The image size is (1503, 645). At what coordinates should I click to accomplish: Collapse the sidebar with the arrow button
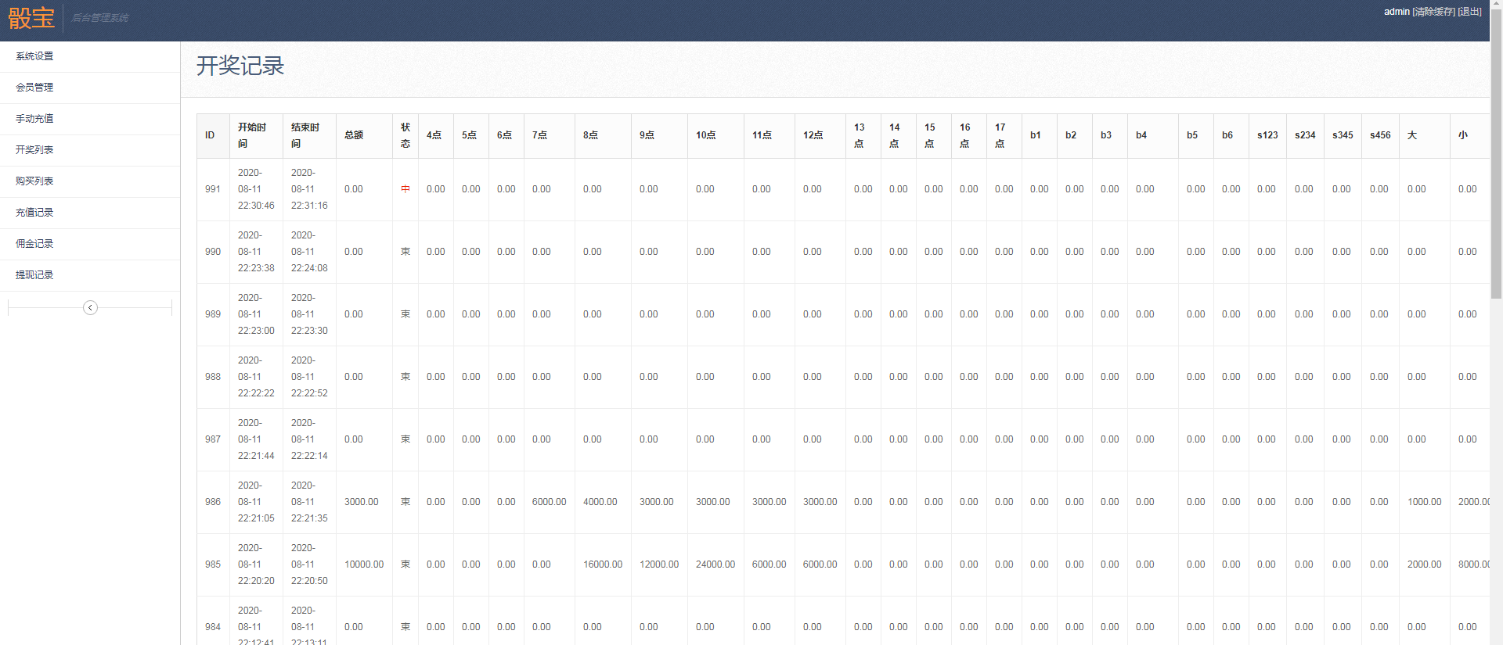tap(90, 307)
